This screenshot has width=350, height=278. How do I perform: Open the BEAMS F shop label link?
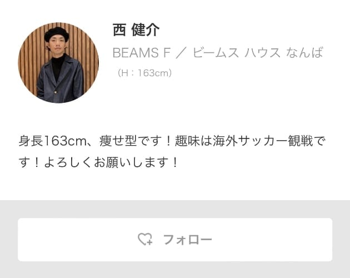click(x=142, y=53)
